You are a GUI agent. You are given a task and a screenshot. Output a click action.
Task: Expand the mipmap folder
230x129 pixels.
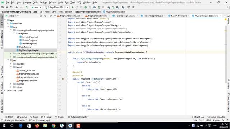coord(11,84)
